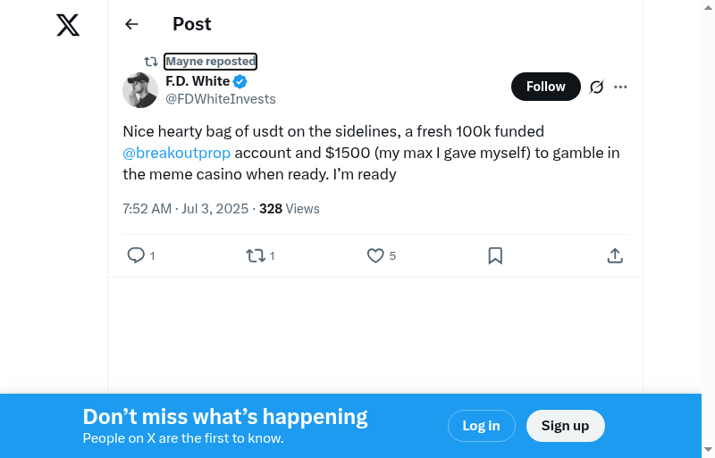Click the Mayne reposted link
Screen dimensions: 715x458
tap(211, 62)
